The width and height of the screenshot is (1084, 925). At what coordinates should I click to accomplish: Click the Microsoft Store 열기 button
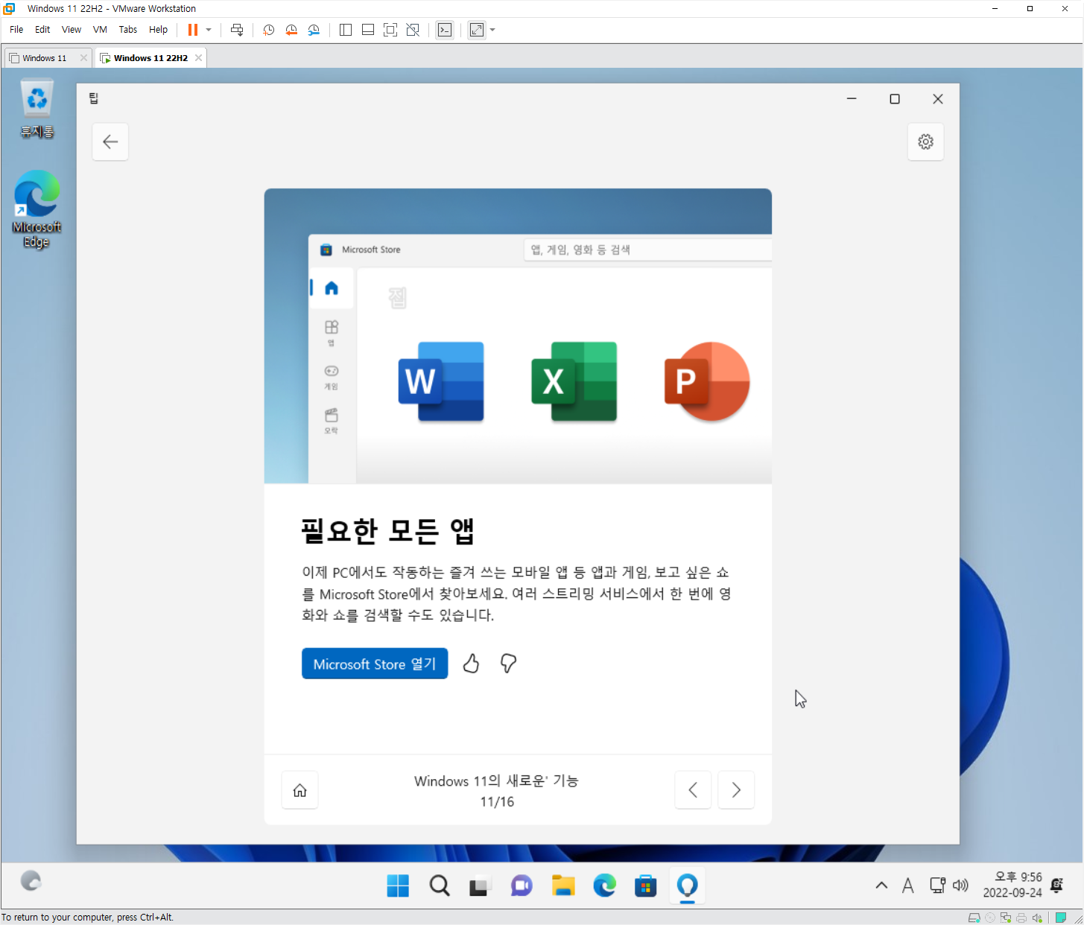tap(375, 664)
